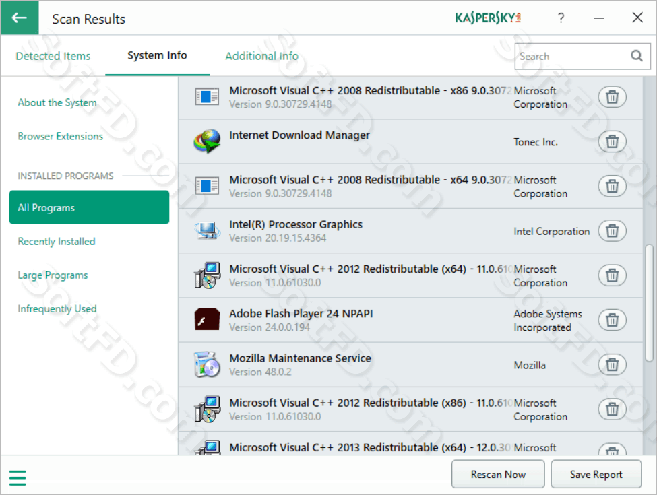The height and width of the screenshot is (495, 657).
Task: Close the Scan Results window
Action: (637, 18)
